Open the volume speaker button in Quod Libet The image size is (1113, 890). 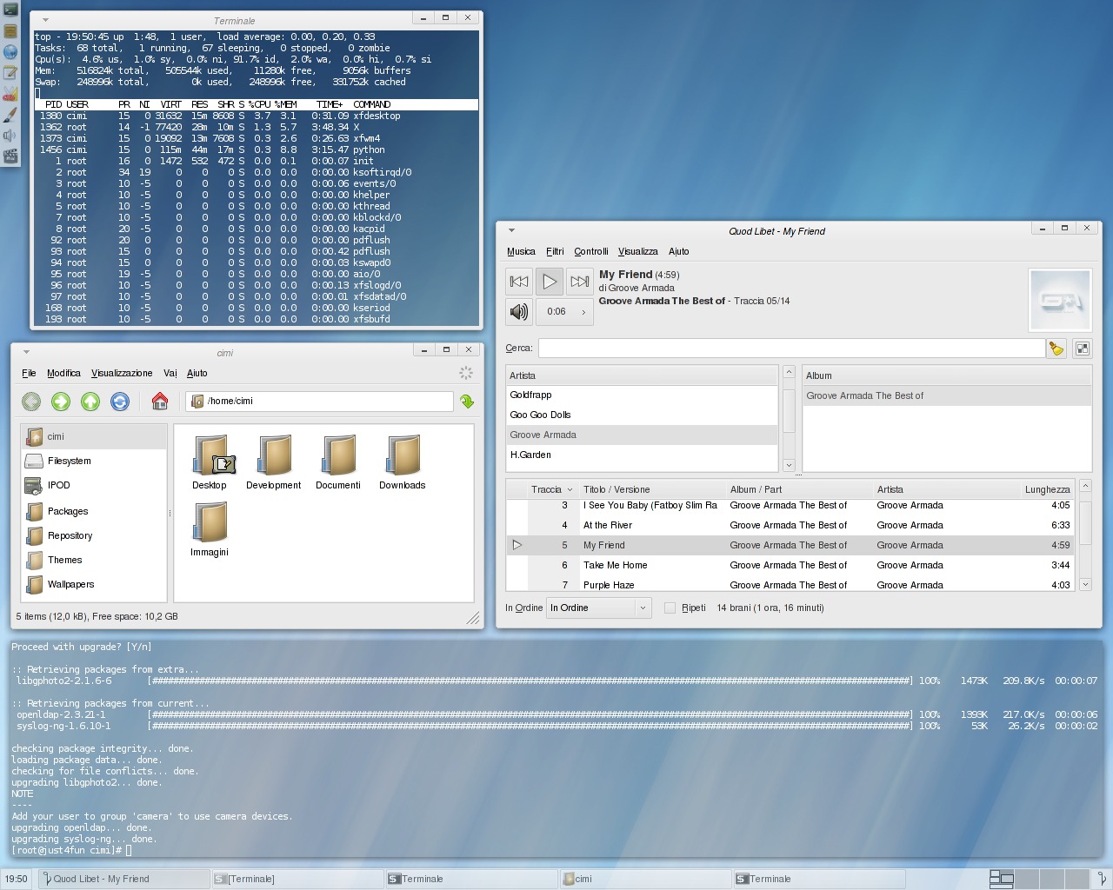[x=519, y=312]
